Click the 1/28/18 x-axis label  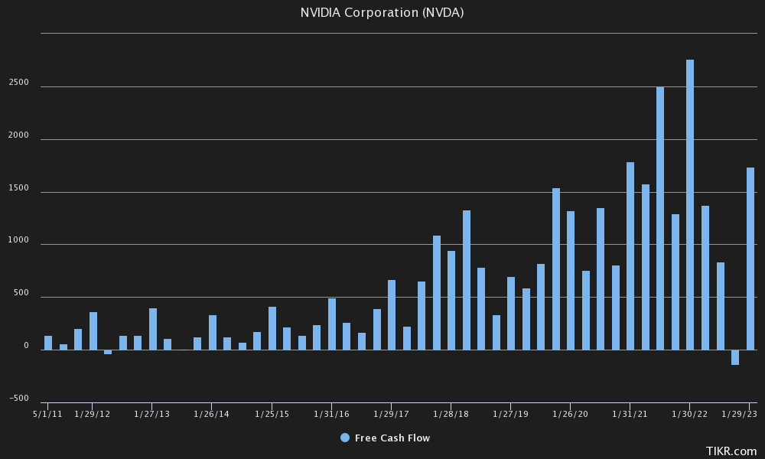coord(451,414)
